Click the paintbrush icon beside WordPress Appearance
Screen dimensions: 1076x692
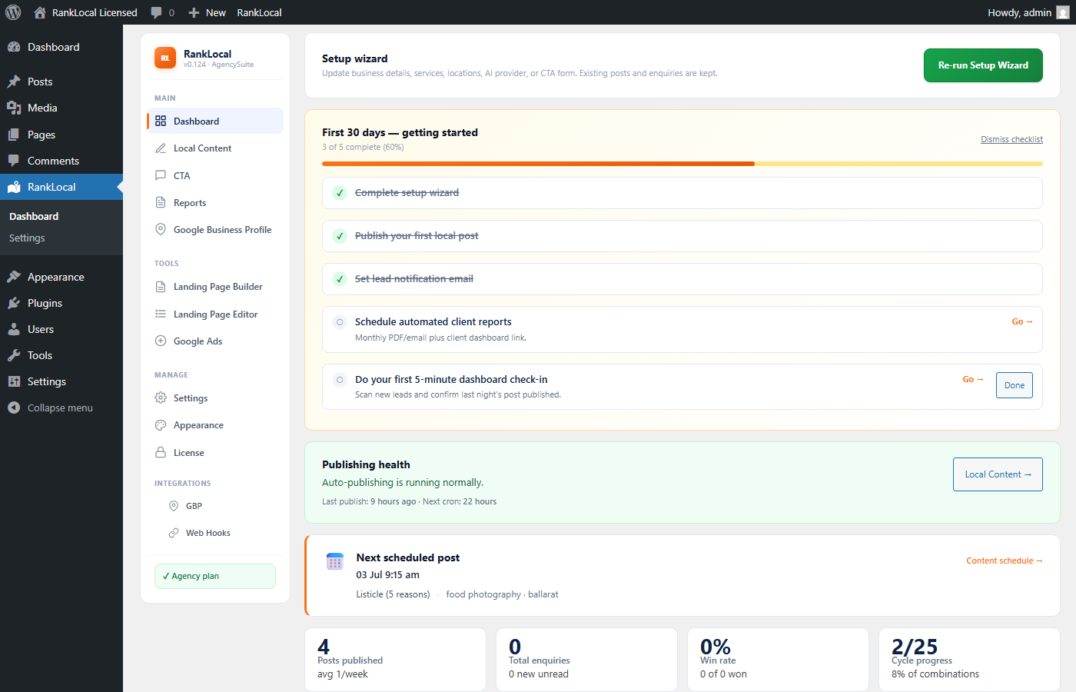[x=14, y=277]
